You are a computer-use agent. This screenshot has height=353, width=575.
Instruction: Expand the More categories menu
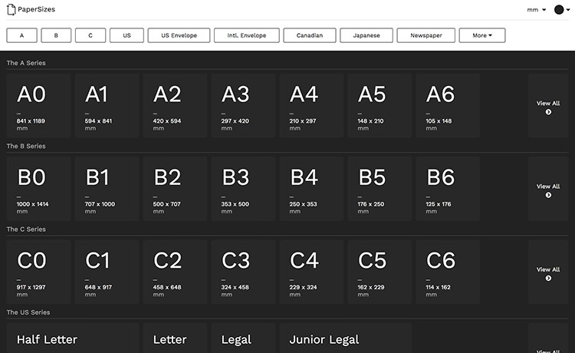482,35
